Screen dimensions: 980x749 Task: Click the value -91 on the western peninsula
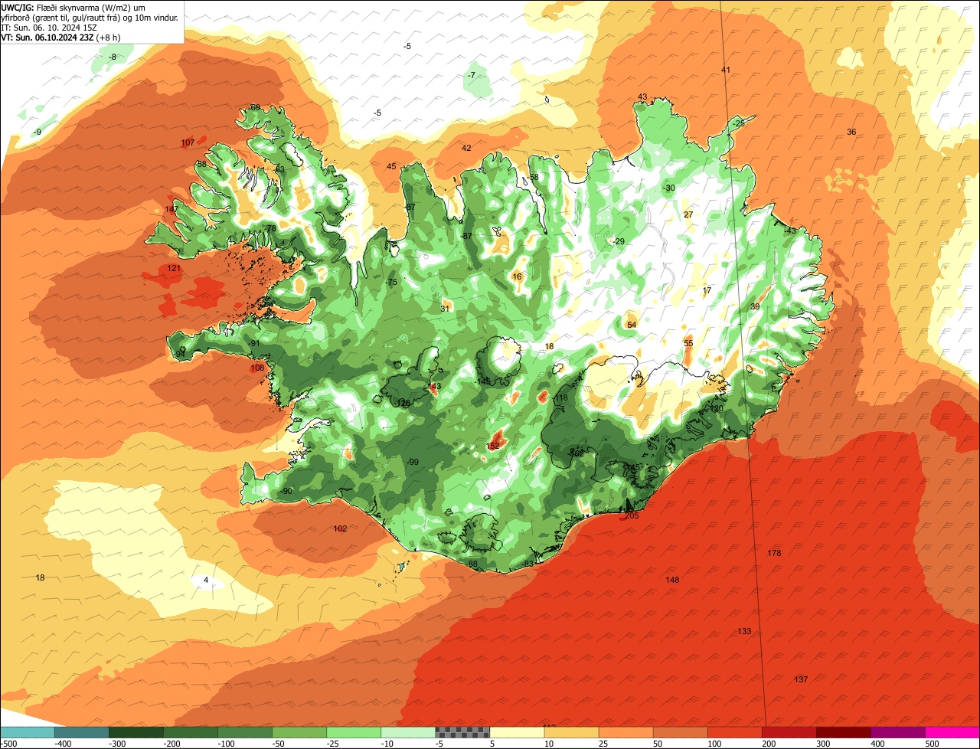coord(254,343)
